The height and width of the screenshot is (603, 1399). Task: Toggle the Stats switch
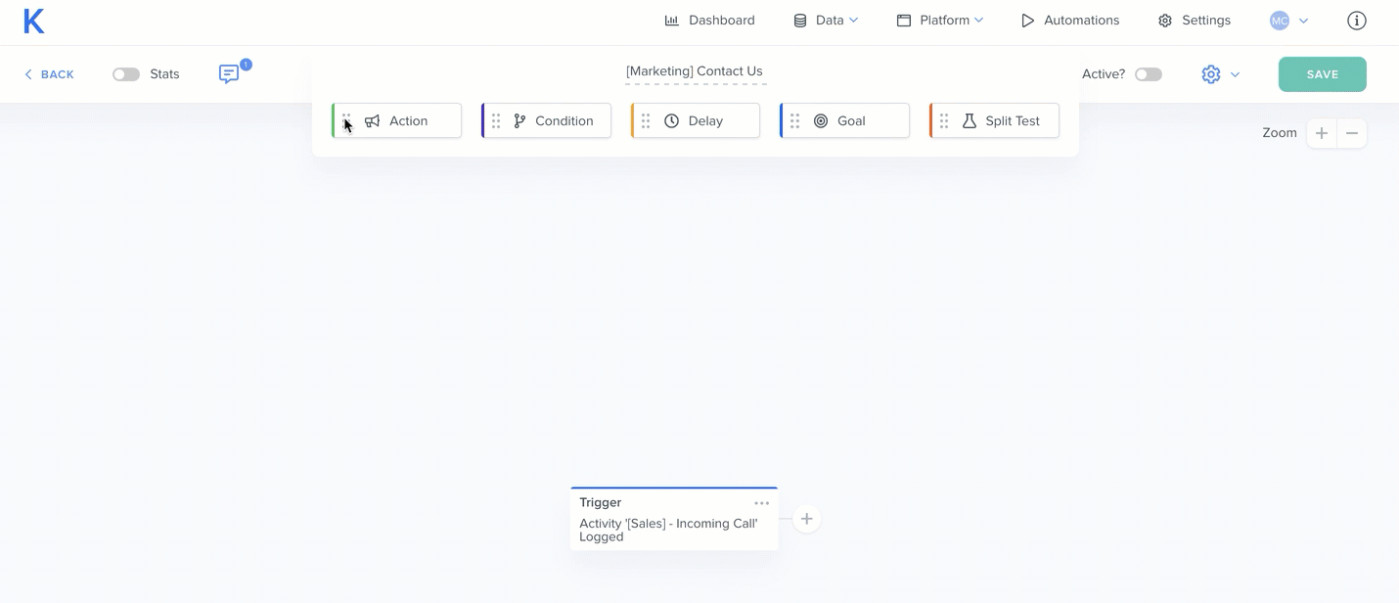126,74
